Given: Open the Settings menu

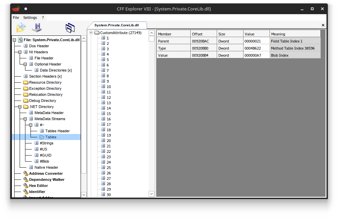Looking at the screenshot, I should point(30,18).
